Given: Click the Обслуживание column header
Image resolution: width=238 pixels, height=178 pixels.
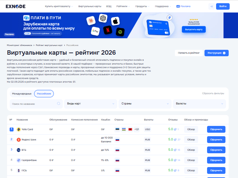Looking at the screenshot, I should (x=58, y=120).
